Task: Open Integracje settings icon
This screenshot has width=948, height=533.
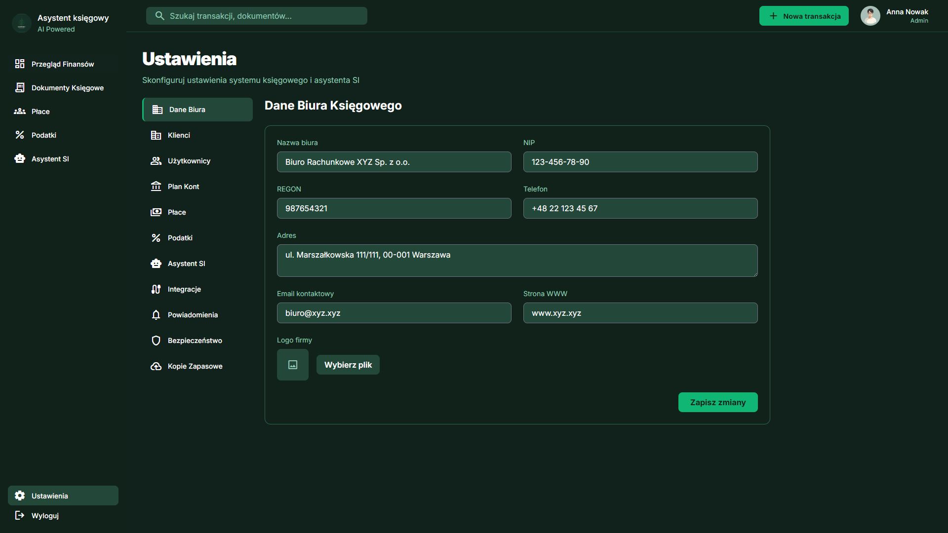Action: [156, 289]
